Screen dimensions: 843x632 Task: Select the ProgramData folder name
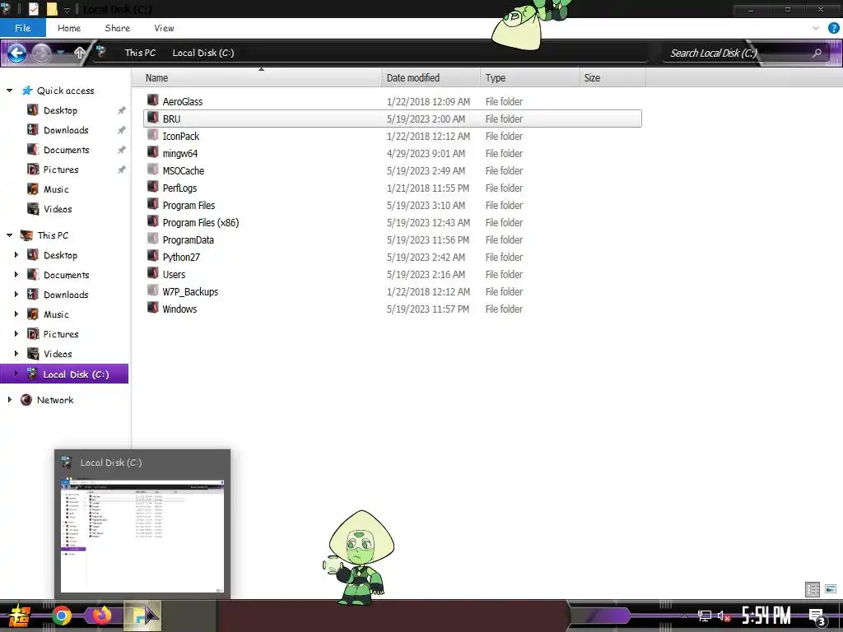pyautogui.click(x=189, y=239)
